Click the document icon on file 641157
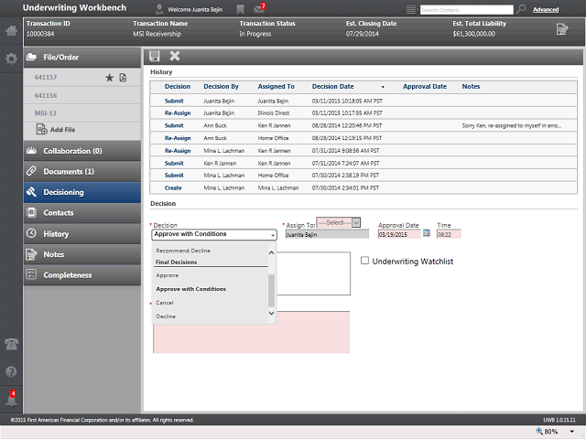586x439 pixels. [x=123, y=78]
